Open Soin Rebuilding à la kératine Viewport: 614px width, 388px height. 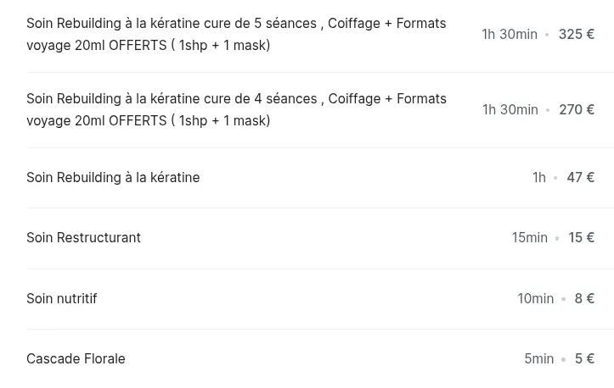point(113,177)
